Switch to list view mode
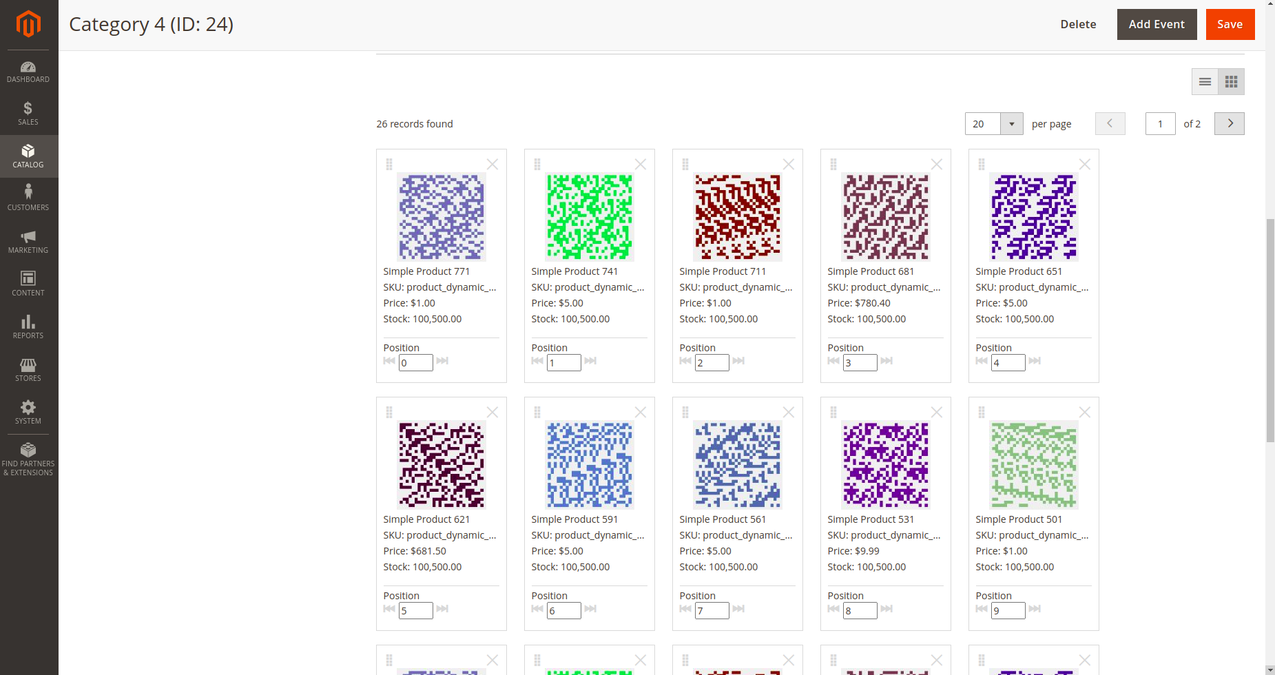The height and width of the screenshot is (675, 1275). point(1205,81)
